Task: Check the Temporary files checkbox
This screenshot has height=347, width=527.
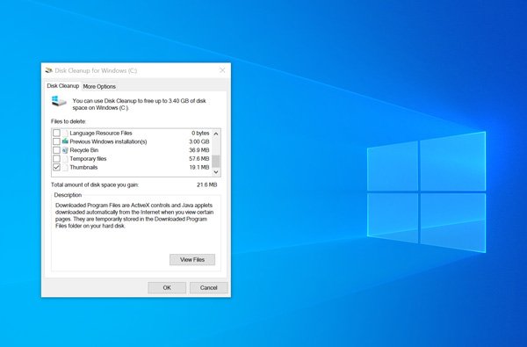Action: (56, 159)
